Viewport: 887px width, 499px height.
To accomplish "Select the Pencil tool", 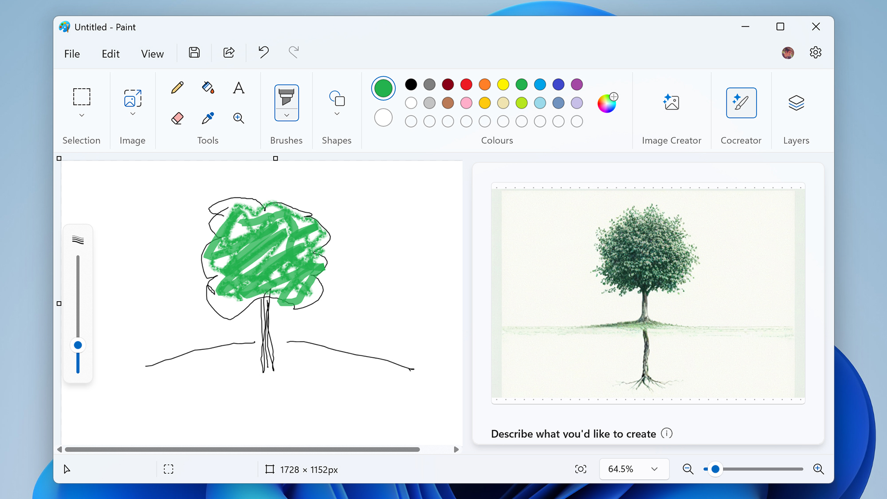I will pyautogui.click(x=177, y=87).
